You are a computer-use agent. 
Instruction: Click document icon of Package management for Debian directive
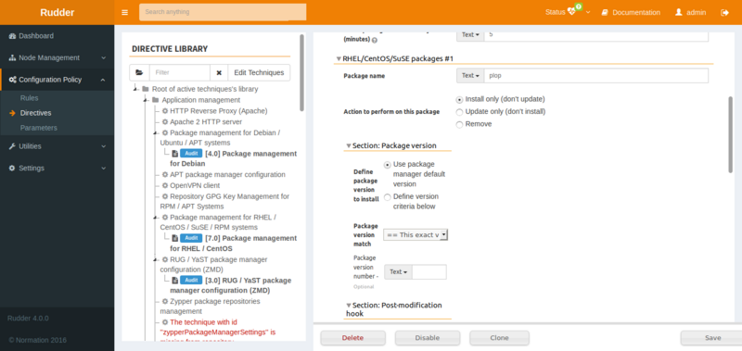click(x=175, y=154)
